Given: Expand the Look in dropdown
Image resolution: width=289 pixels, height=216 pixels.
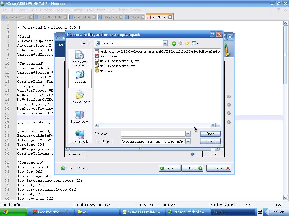Looking at the screenshot, I should coord(165,44).
